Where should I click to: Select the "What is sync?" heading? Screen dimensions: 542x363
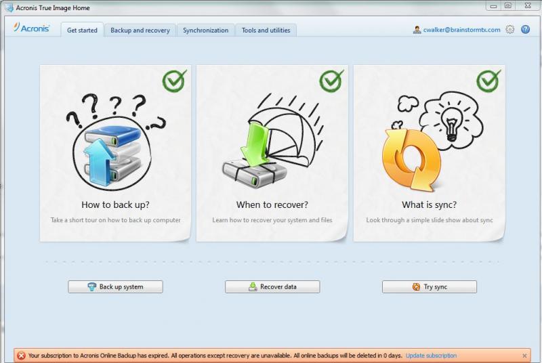coord(429,205)
